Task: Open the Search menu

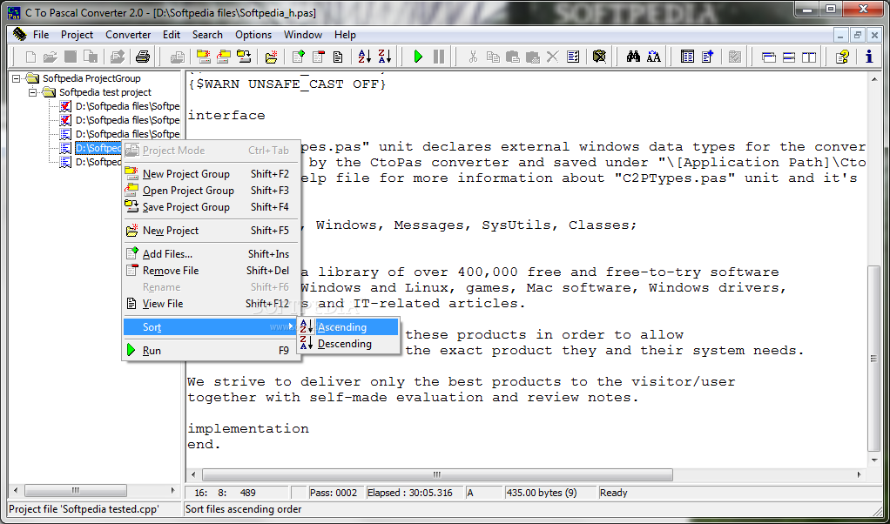Action: click(x=207, y=35)
